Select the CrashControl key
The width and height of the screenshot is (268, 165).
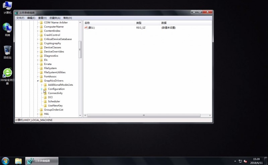52,35
